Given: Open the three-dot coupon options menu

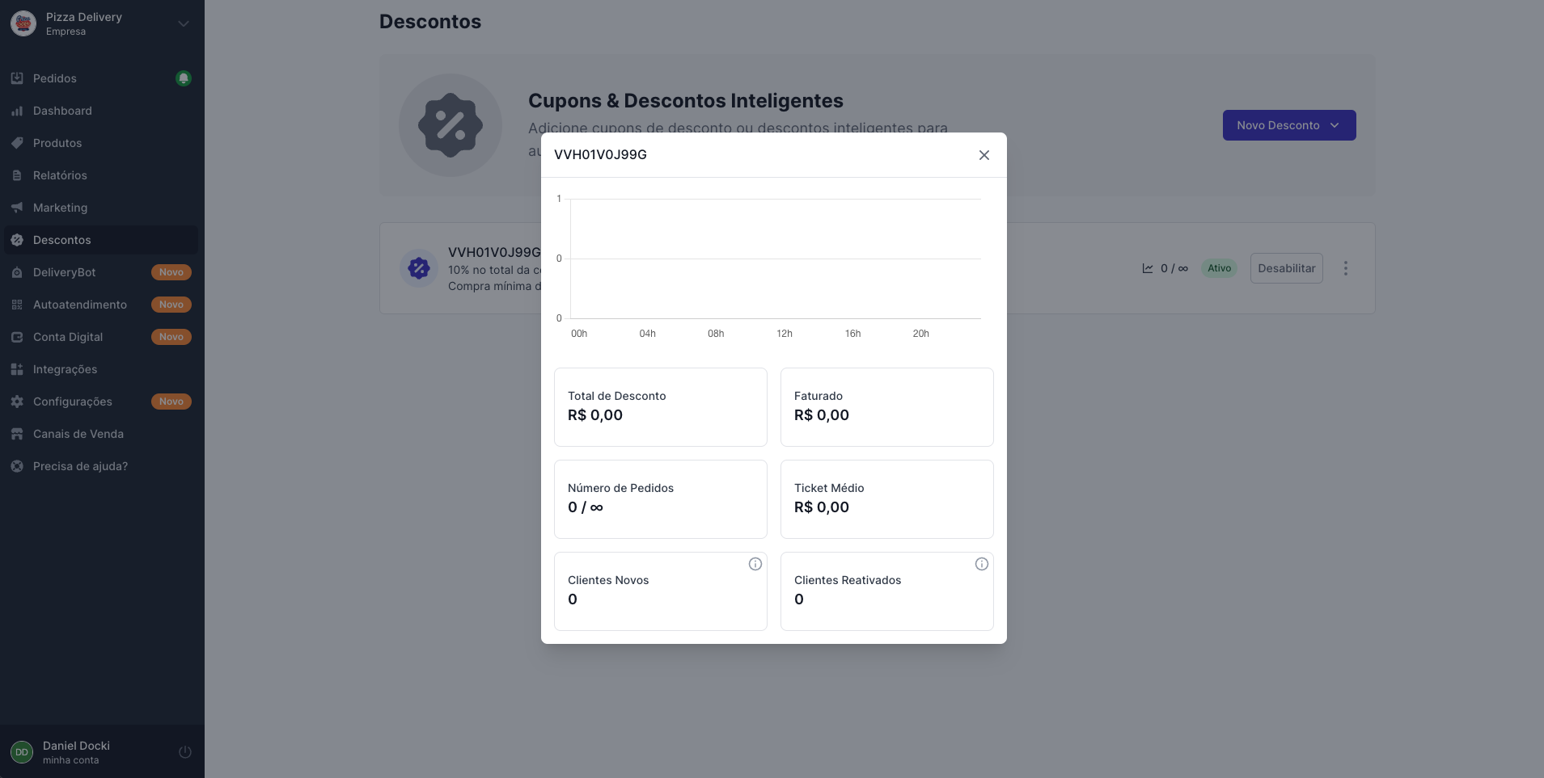Looking at the screenshot, I should (1346, 268).
